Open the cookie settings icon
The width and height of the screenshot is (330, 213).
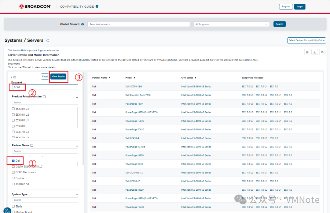(x=7, y=210)
